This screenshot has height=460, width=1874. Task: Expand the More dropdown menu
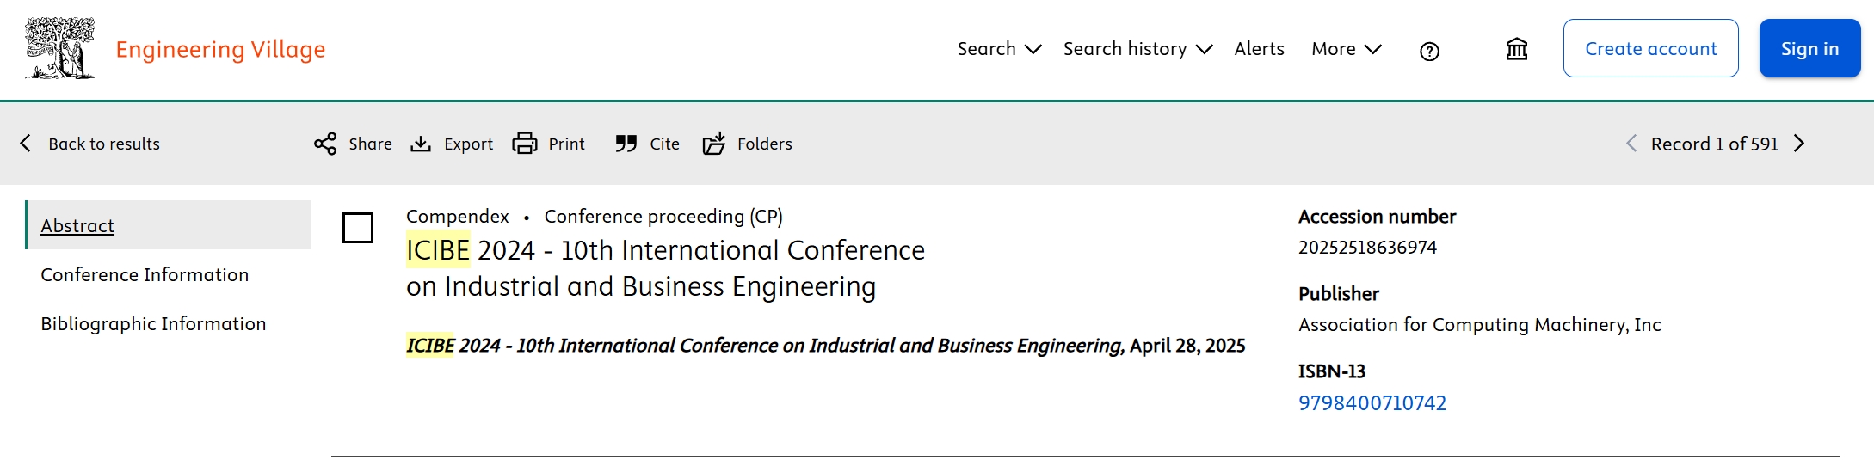(1347, 49)
